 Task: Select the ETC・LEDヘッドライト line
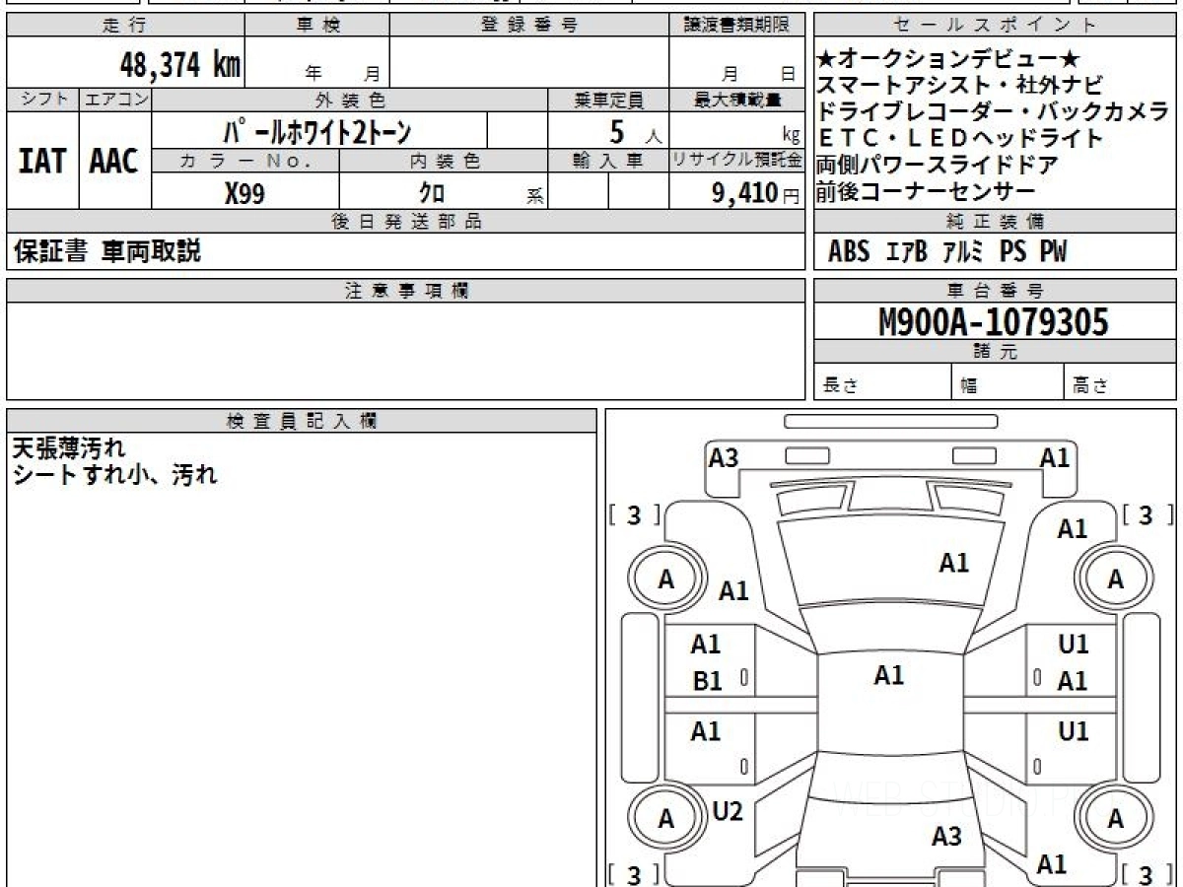click(960, 138)
